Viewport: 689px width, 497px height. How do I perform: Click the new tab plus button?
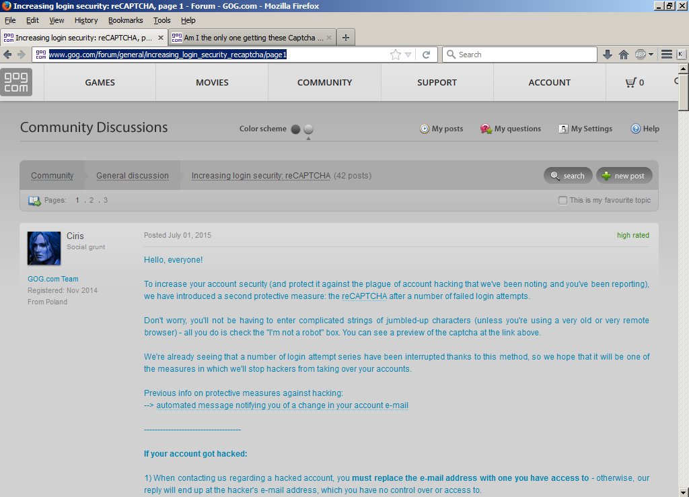pos(346,38)
